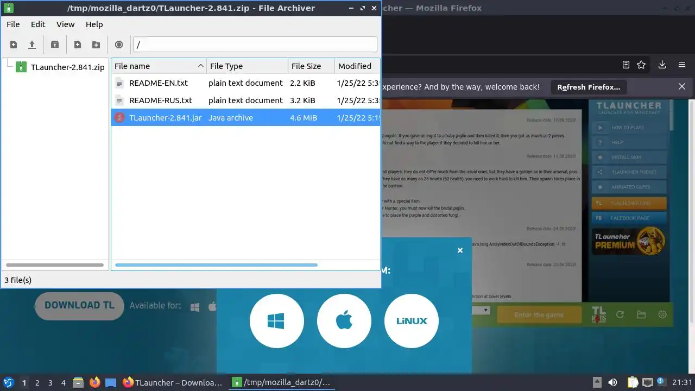Open removable media tray icon
The width and height of the screenshot is (695, 391).
[597, 382]
